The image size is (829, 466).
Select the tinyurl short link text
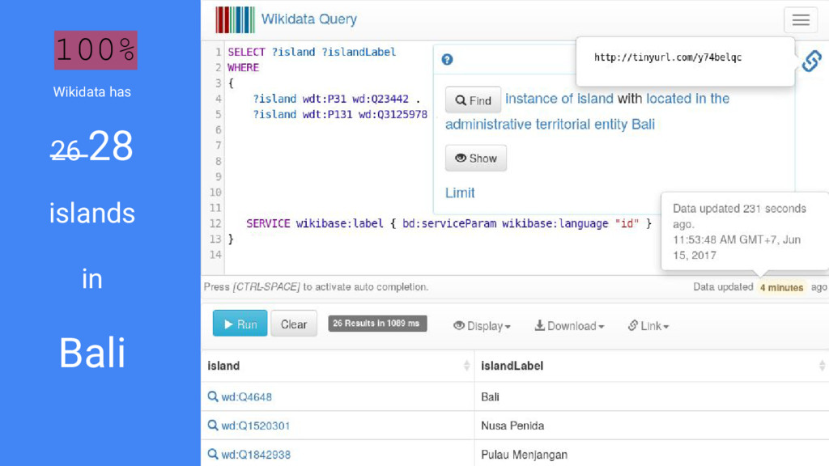[668, 57]
